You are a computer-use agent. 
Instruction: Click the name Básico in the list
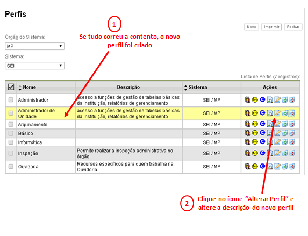[x=26, y=133]
